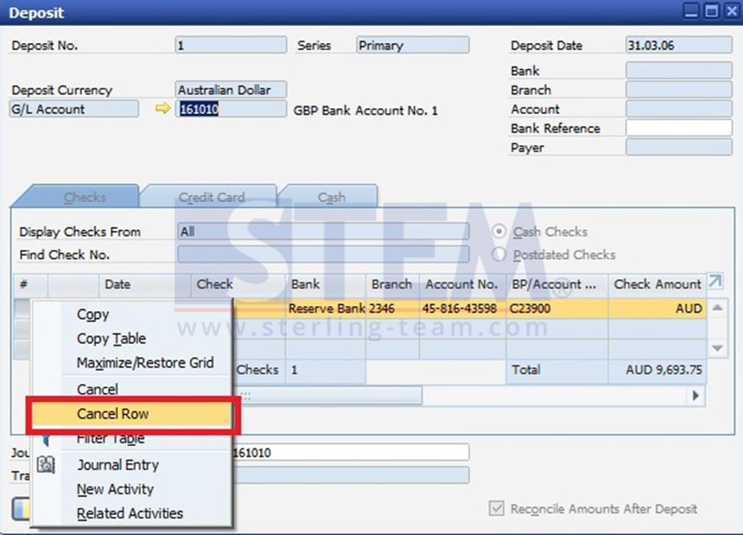The height and width of the screenshot is (535, 743).
Task: Click the Account No. column header
Action: (x=462, y=284)
